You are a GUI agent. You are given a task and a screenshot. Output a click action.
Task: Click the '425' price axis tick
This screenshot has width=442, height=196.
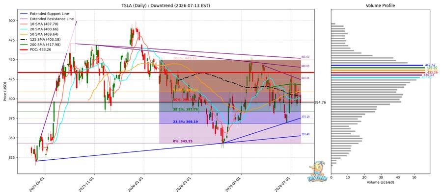[x=12, y=79]
